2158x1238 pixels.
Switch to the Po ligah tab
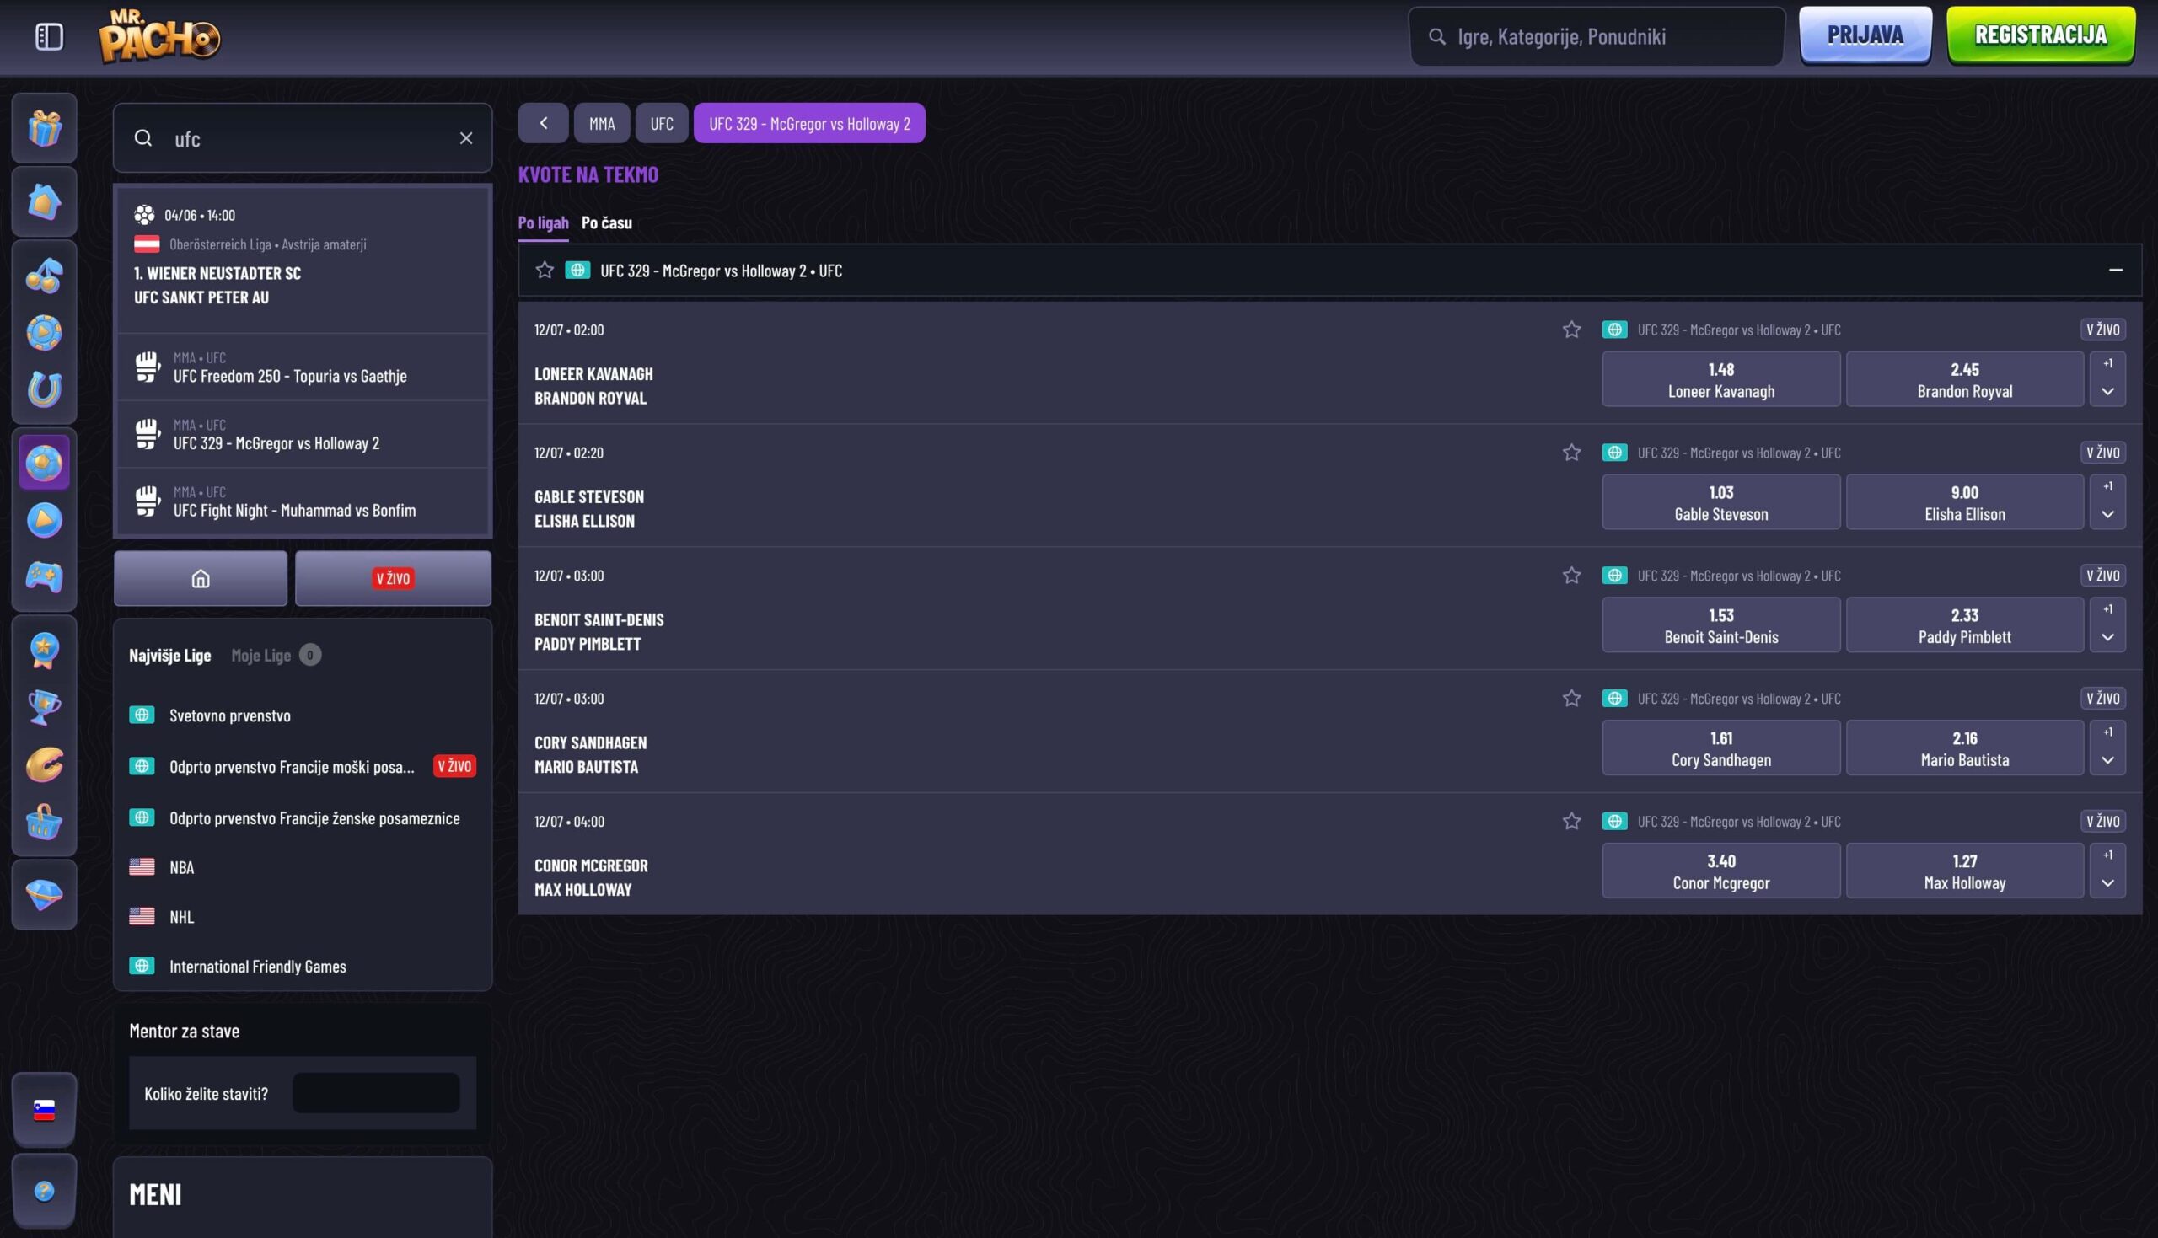[544, 222]
